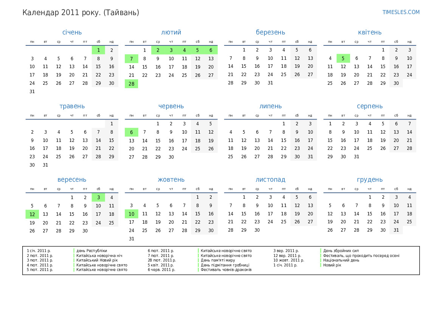Select the month heading "вересень"
The height and width of the screenshot is (313, 442).
(72, 179)
